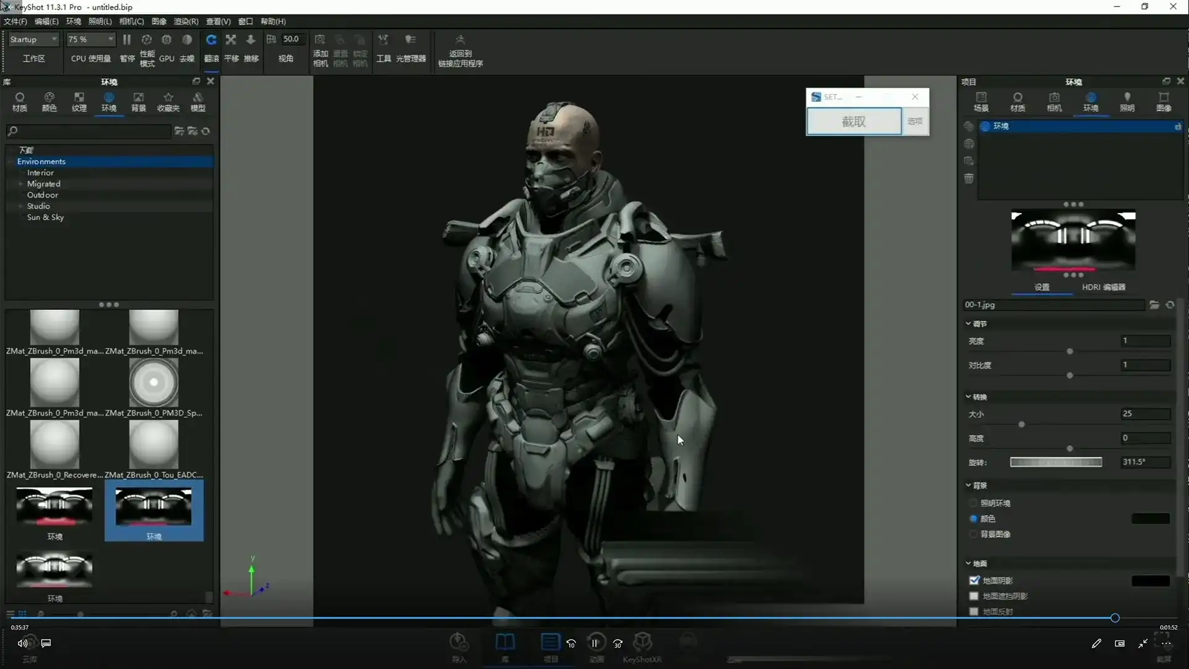Click the Pan (平移) camera tool
This screenshot has height=669, width=1189.
tap(231, 40)
